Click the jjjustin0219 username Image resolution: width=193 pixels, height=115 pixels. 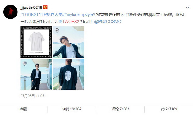[31, 8]
